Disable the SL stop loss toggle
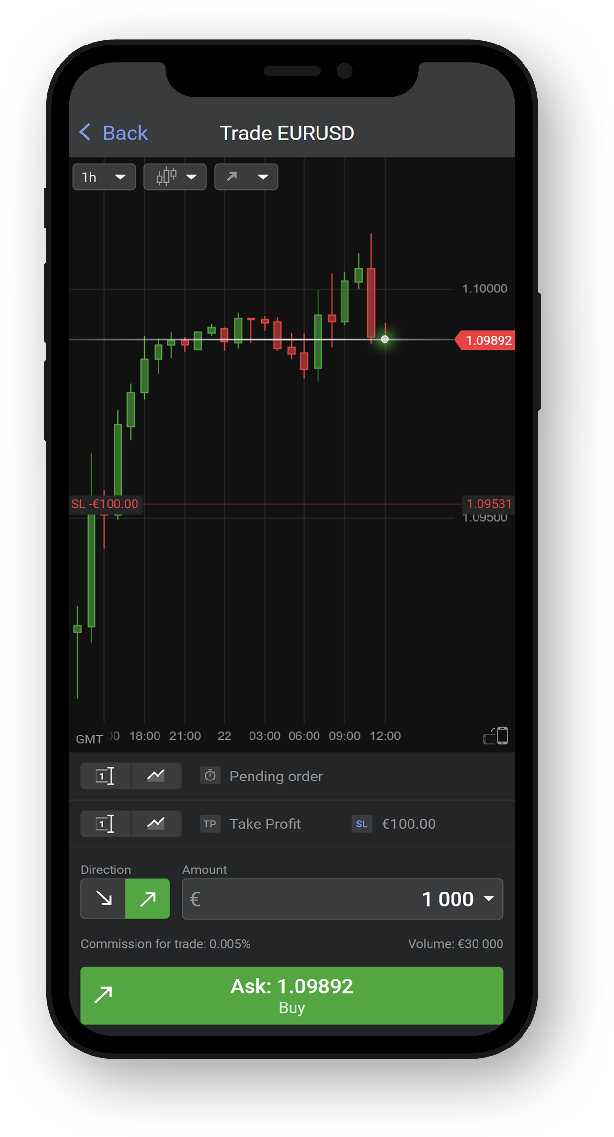The width and height of the screenshot is (614, 1137). click(x=362, y=824)
